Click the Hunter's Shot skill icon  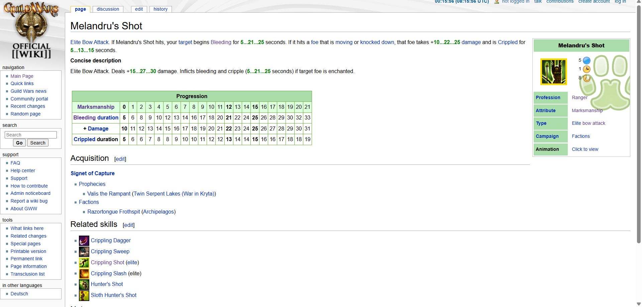(x=84, y=284)
